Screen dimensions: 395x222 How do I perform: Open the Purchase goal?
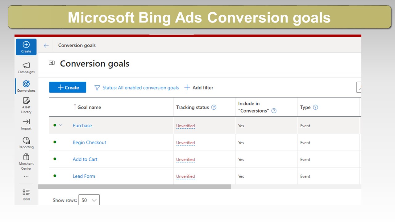click(x=82, y=125)
